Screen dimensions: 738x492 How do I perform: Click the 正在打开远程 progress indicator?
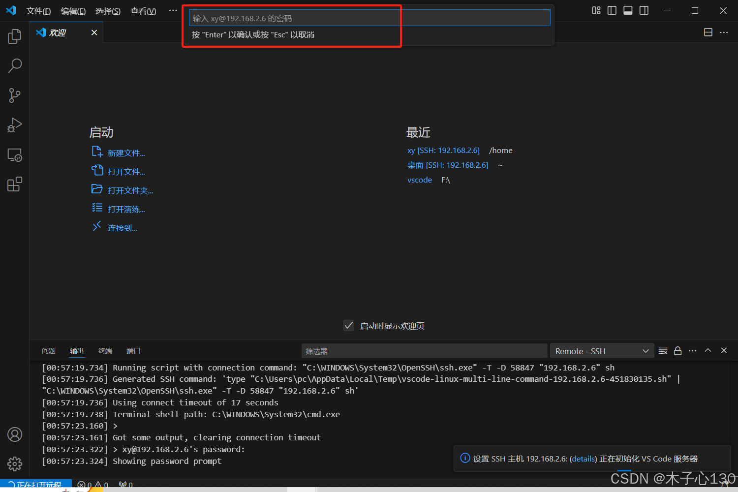tap(36, 484)
